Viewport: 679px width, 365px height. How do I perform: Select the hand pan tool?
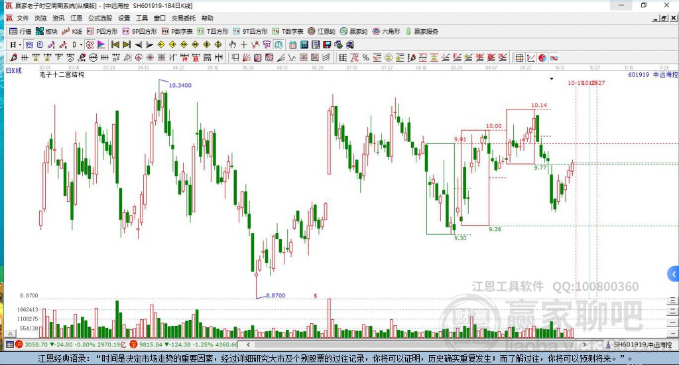click(233, 44)
